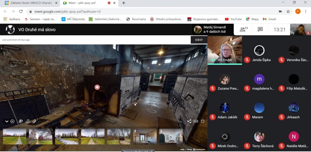Click muted mic icon beside Maram
Screen dimensions: 311x152
click(x=247, y=117)
